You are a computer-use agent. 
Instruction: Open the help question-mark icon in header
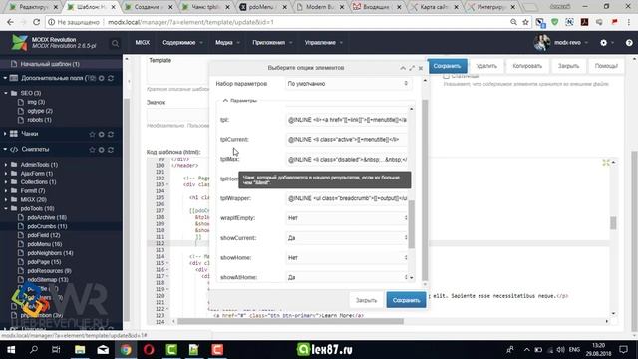pyautogui.click(x=629, y=42)
